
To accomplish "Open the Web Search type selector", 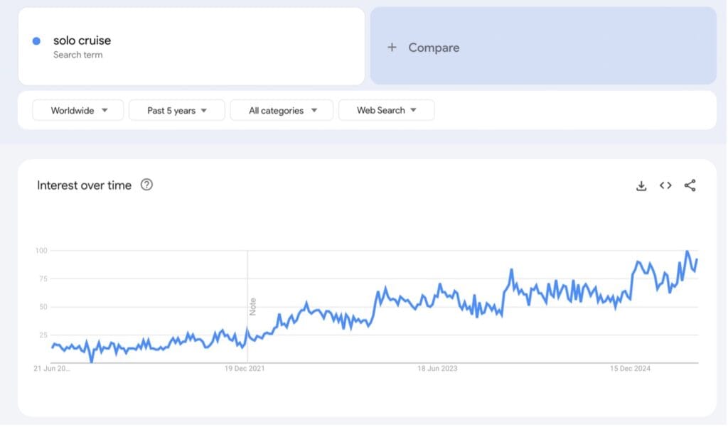I will (x=386, y=110).
